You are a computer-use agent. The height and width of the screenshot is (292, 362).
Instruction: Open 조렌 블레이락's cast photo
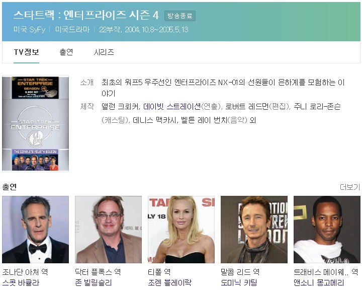(x=181, y=230)
